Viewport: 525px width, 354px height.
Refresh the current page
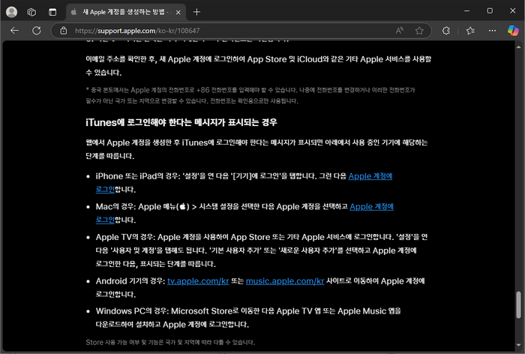(37, 31)
